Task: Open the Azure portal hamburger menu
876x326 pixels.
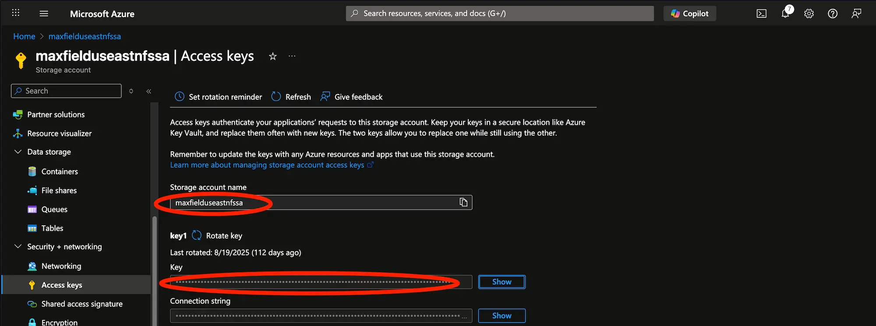Action: 44,14
